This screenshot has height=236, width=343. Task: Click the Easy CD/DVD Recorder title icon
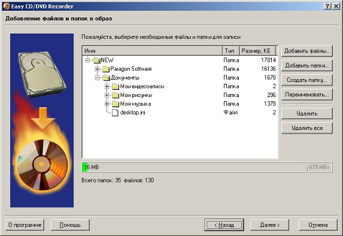(x=7, y=6)
